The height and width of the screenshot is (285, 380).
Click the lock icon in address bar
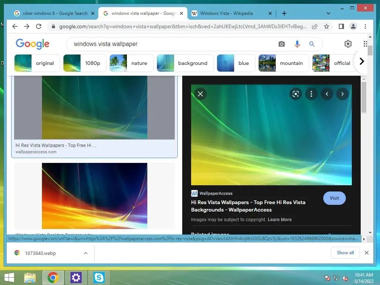click(53, 26)
